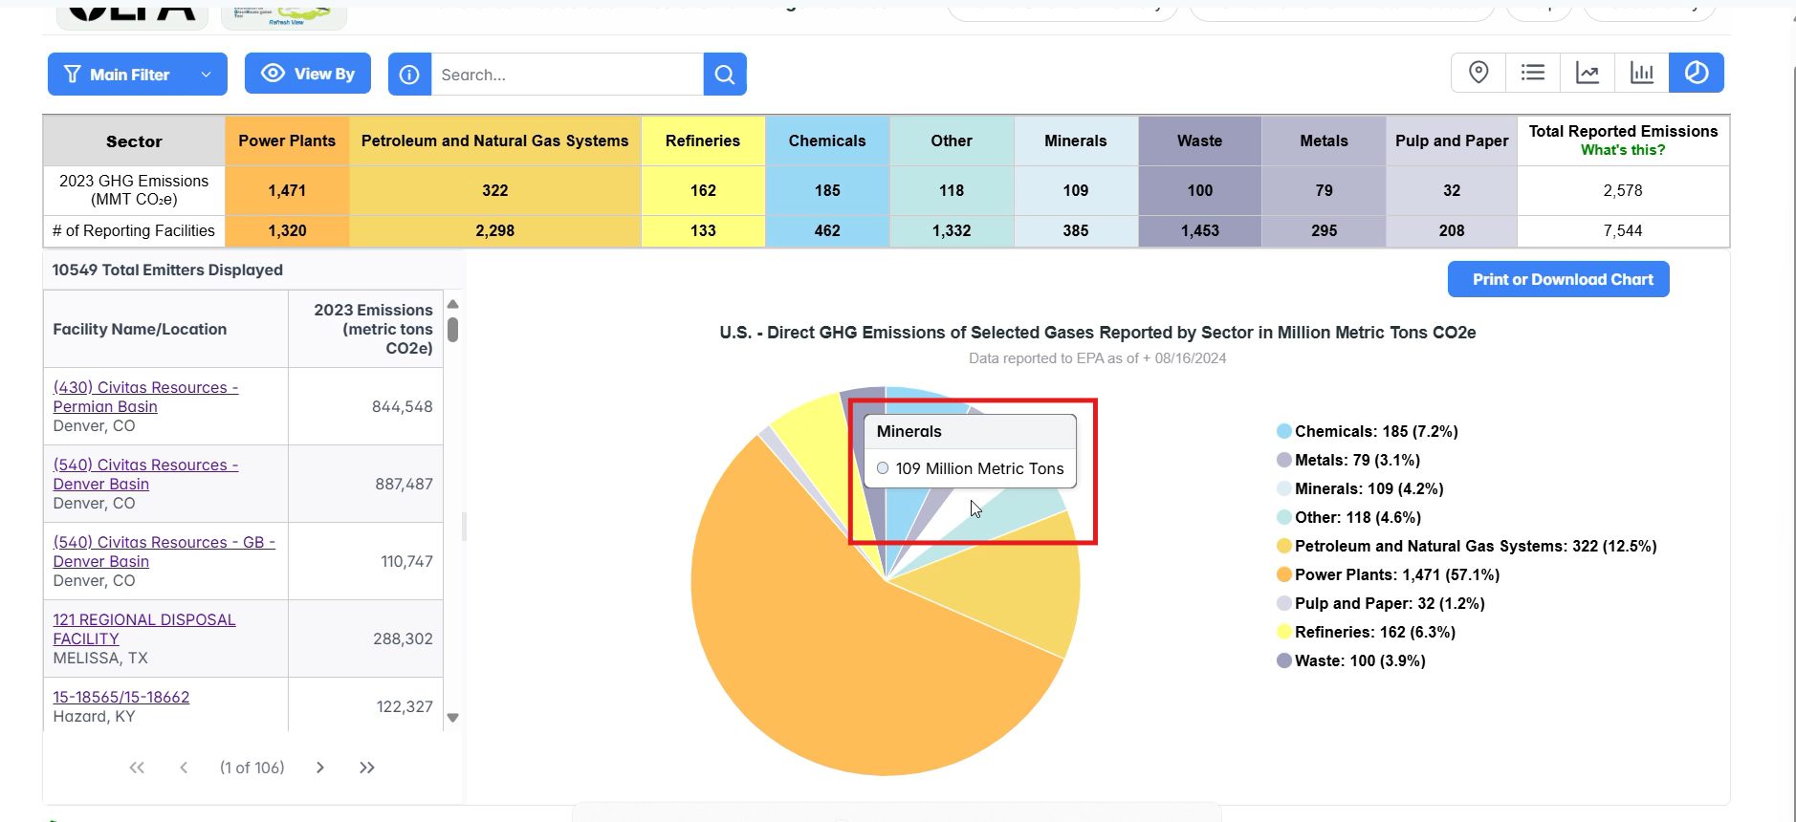Screen dimensions: 1796x822
Task: Open the trend line chart view
Action: [1588, 73]
